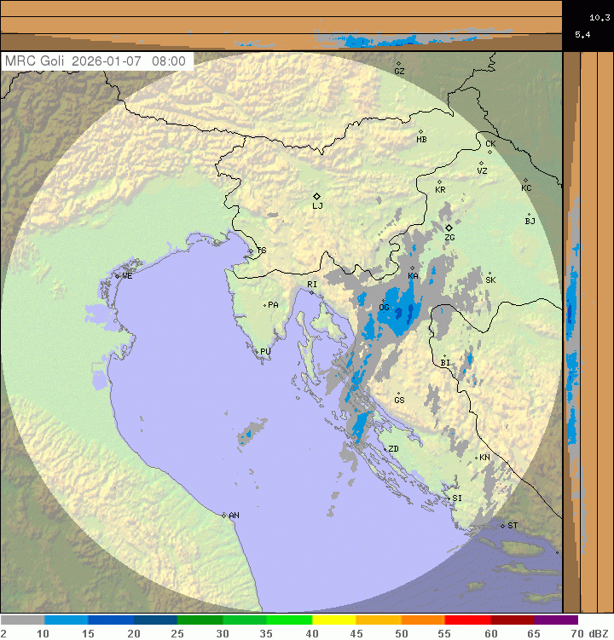Screen dimensions: 614x640
Task: Click the VE city marker
Action: (117, 275)
